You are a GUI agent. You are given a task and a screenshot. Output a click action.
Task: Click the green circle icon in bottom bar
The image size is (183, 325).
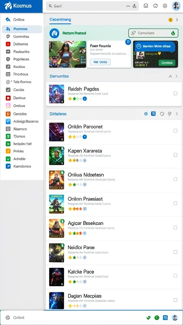click(x=157, y=317)
